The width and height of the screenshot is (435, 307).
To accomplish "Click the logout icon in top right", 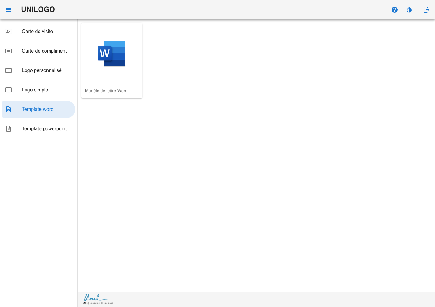I will 426,10.
